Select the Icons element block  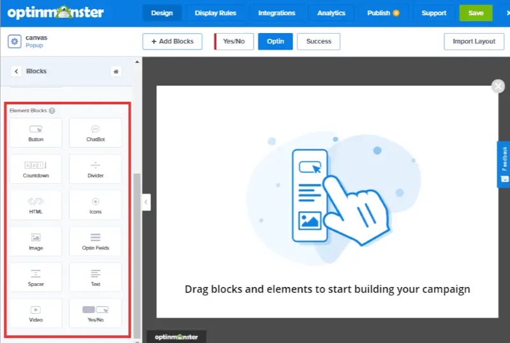(95, 205)
